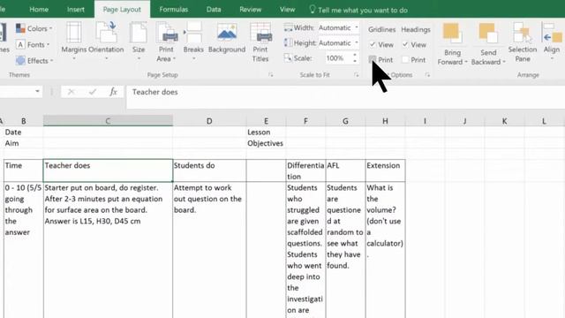Open the Name Box dropdown arrow
The image size is (565, 318).
[x=37, y=92]
